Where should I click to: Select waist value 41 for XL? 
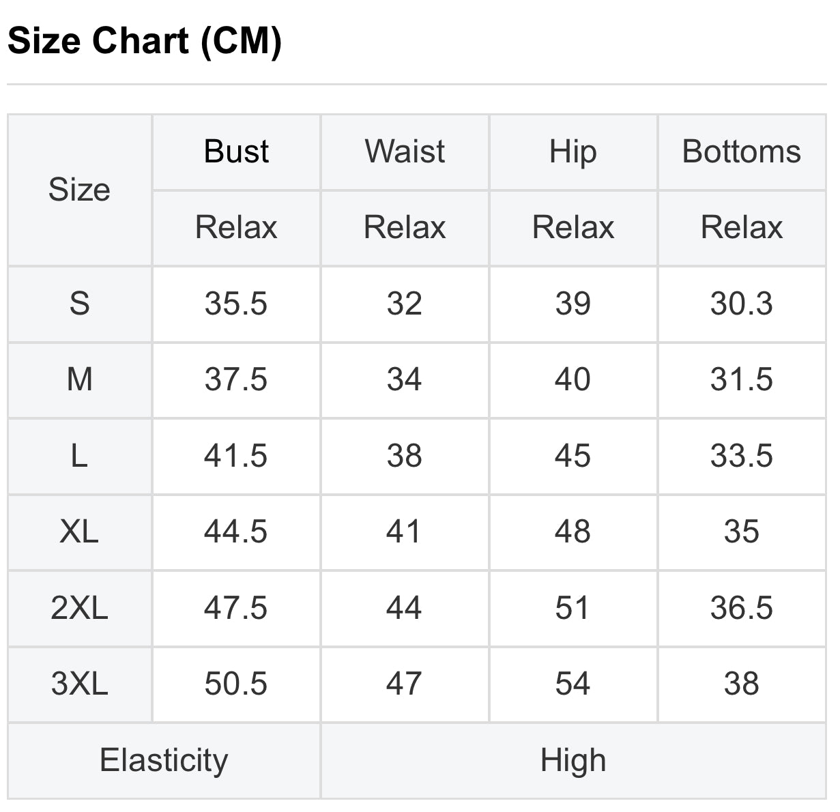(x=404, y=532)
